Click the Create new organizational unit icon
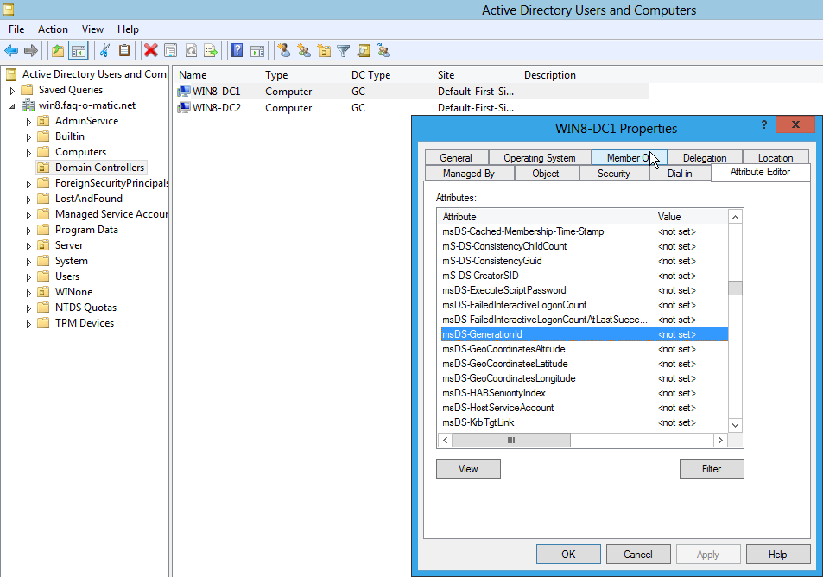 [324, 50]
